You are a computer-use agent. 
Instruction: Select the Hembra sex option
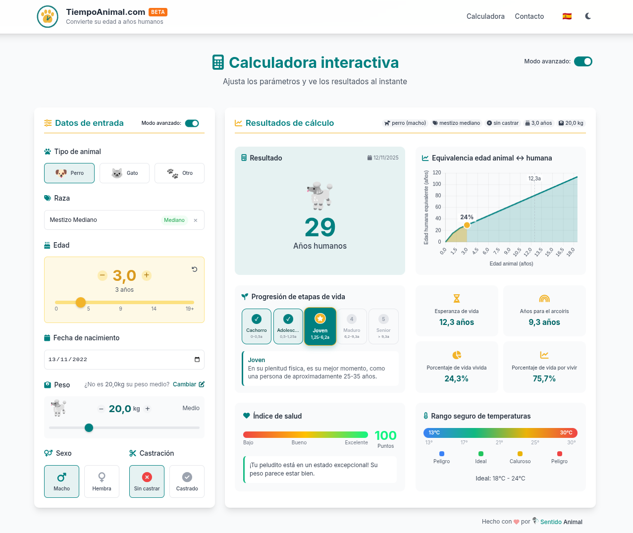(x=102, y=481)
